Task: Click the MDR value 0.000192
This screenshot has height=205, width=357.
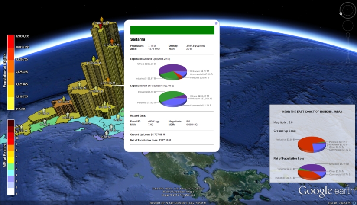Action: [191, 125]
